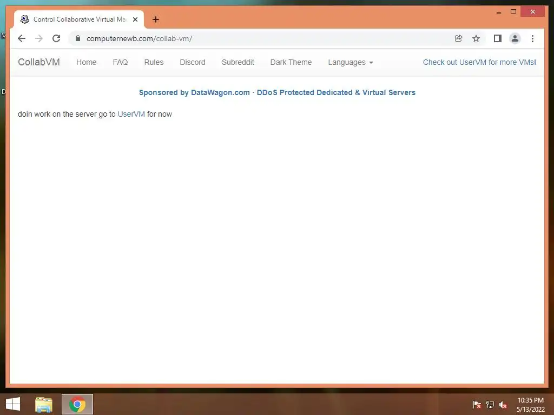This screenshot has height=415, width=554.
Task: Reload the page with the refresh icon
Action: [x=56, y=38]
